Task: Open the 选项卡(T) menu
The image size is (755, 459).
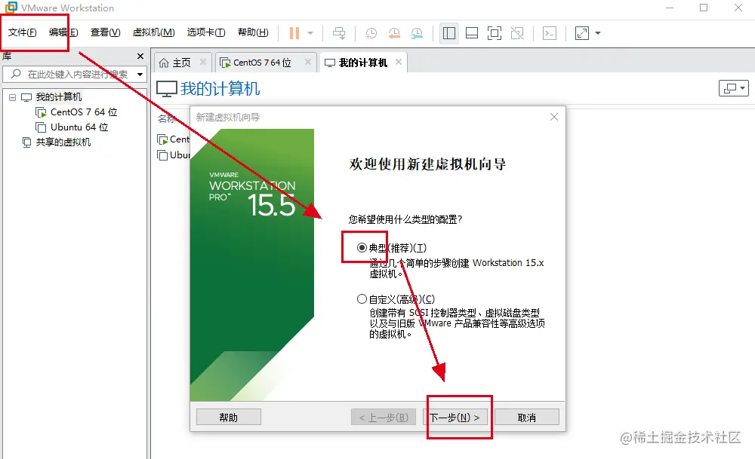Action: click(206, 32)
